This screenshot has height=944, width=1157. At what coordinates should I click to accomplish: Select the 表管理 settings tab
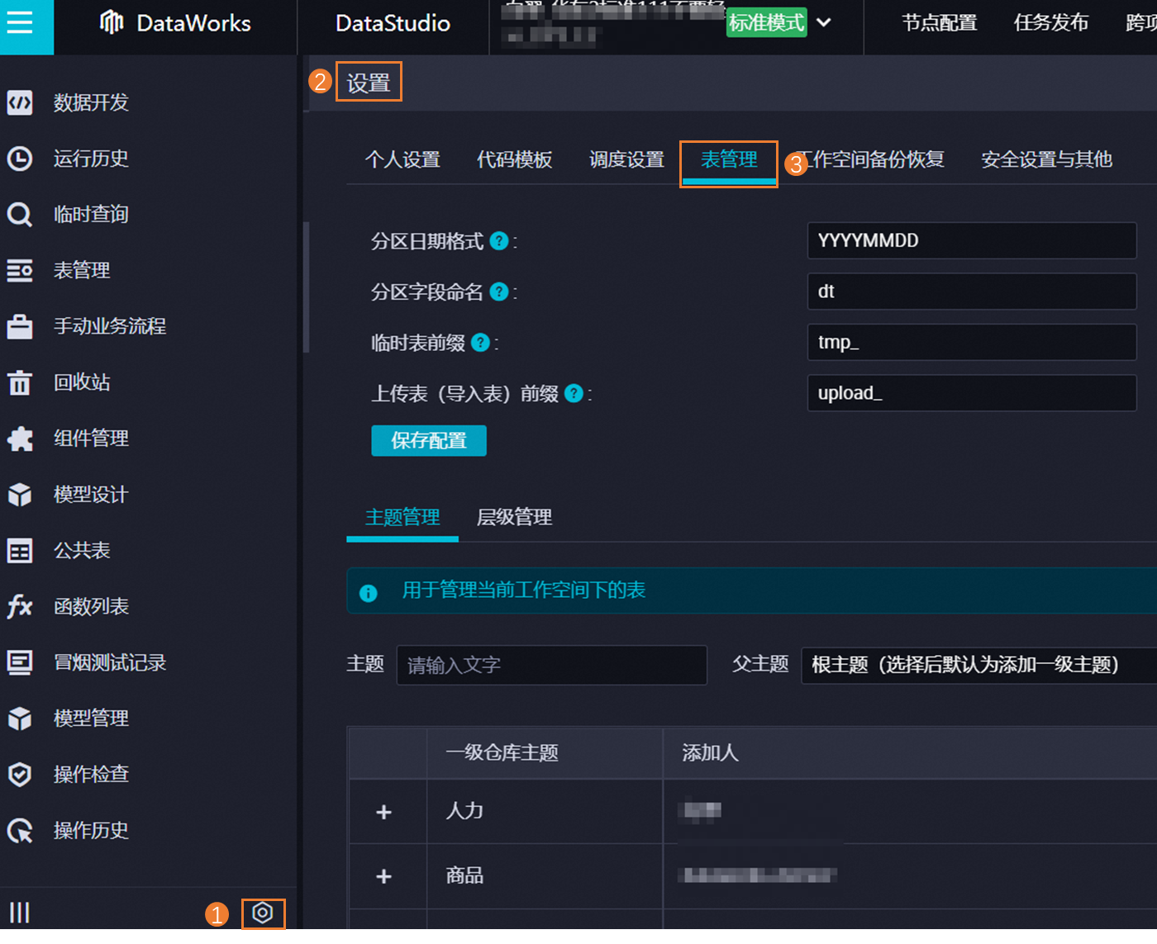click(729, 159)
